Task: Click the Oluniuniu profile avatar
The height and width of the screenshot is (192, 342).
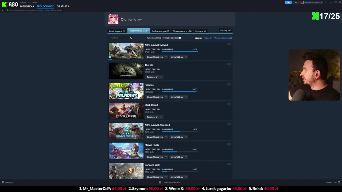Action: (x=113, y=19)
